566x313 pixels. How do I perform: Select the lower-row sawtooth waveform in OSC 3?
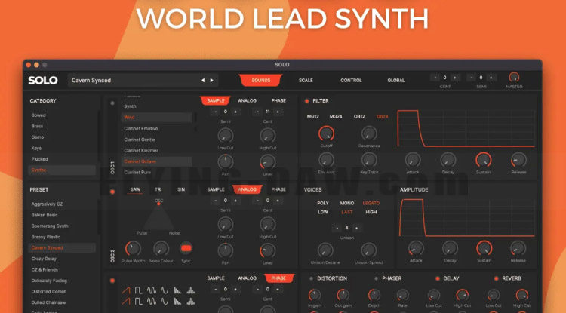[126, 301]
